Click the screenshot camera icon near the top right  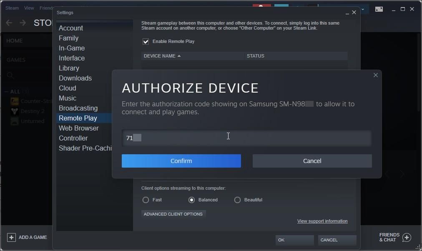pyautogui.click(x=379, y=9)
